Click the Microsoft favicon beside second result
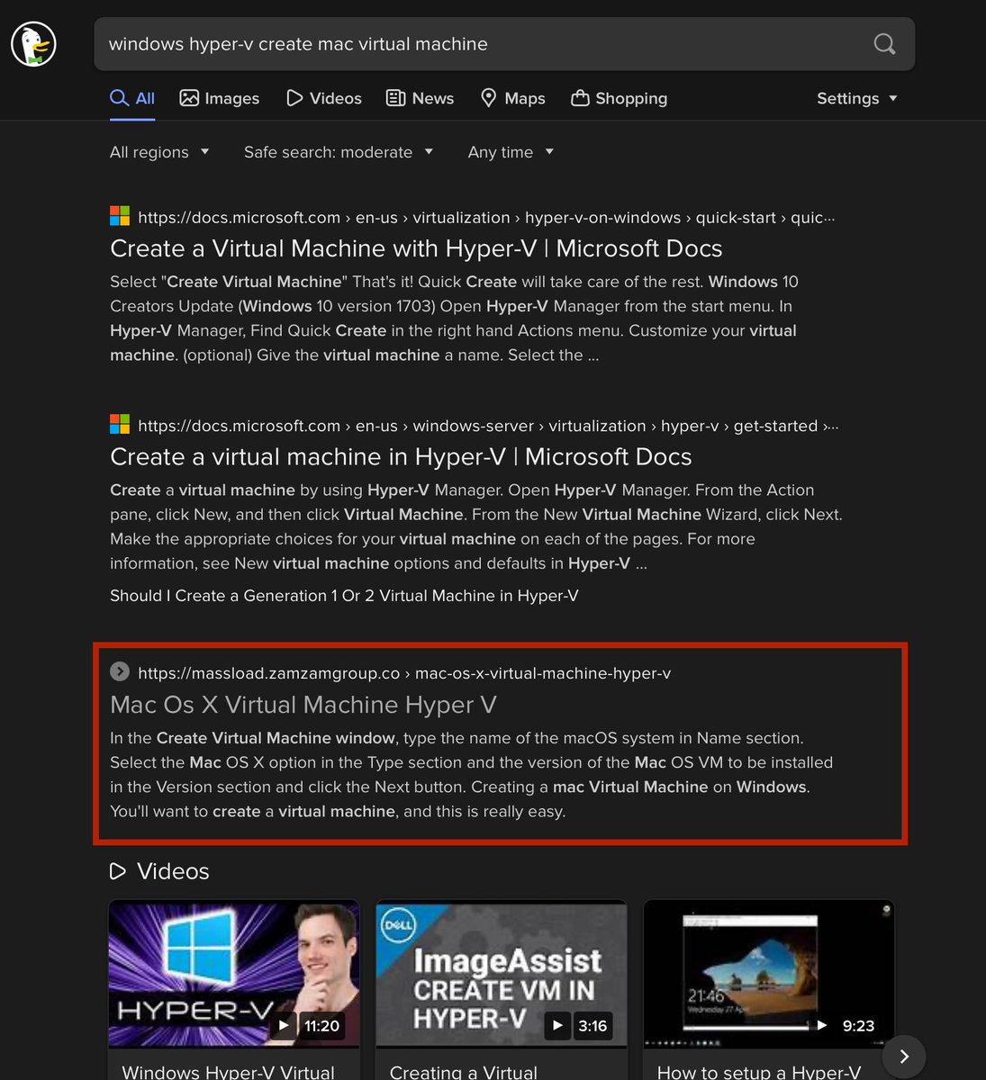 (x=120, y=425)
